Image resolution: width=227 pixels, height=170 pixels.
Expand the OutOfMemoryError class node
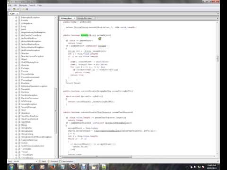(x=16, y=62)
